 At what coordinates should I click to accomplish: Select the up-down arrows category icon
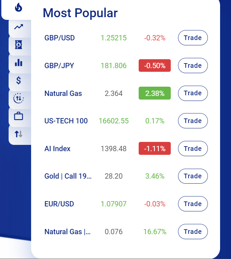tap(19, 134)
